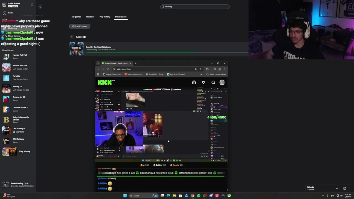The width and height of the screenshot is (354, 199).
Task: Collapse the Xbox sidebar with back chevron
Action: 40,7
